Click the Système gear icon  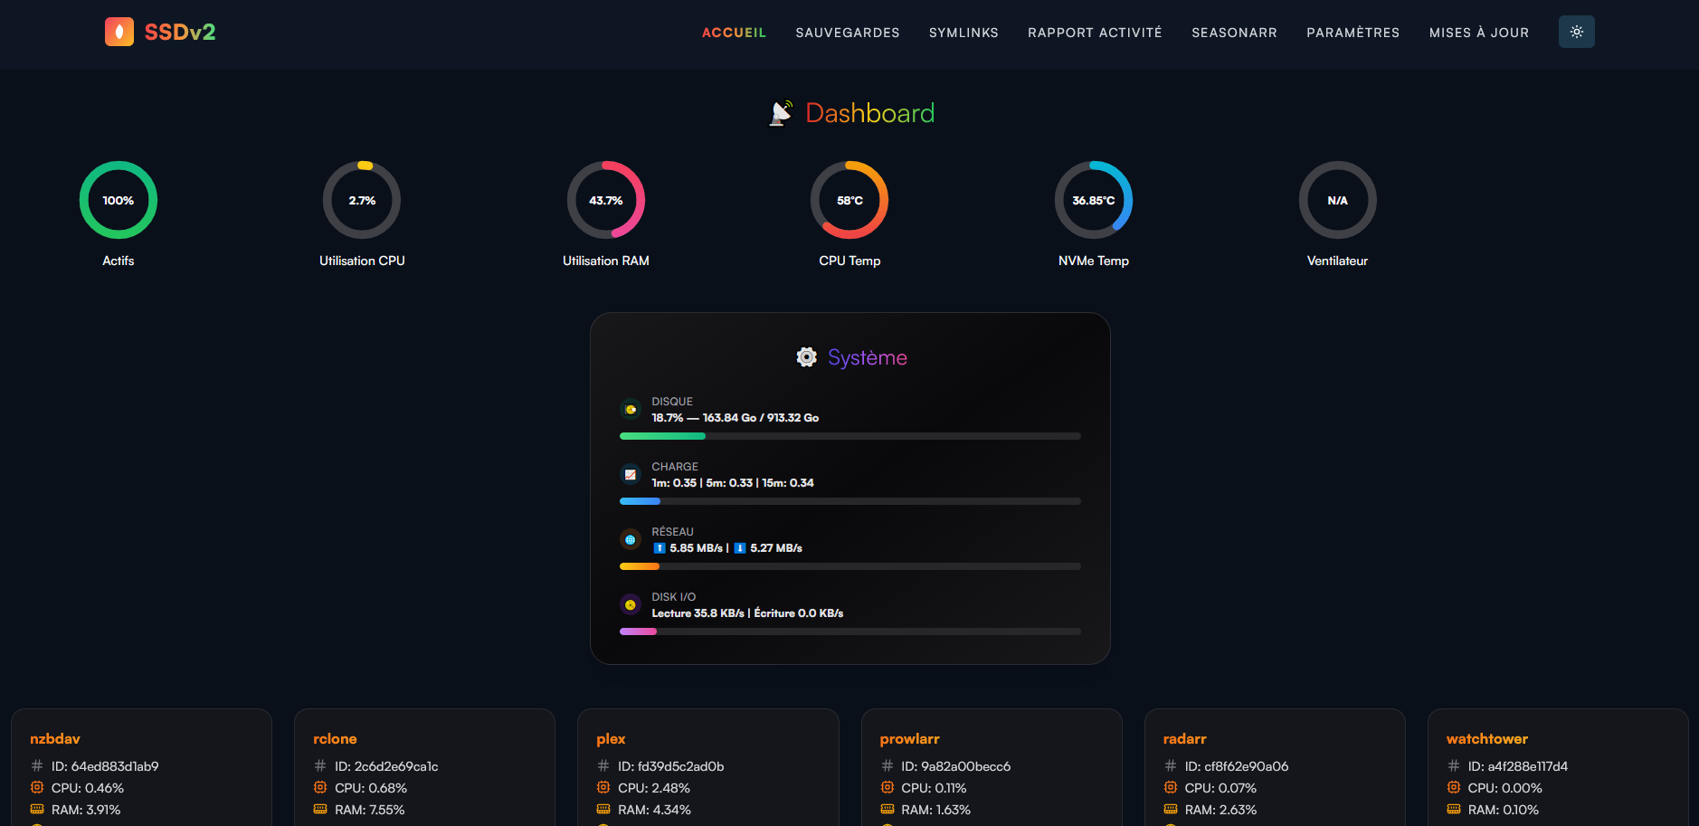tap(806, 357)
